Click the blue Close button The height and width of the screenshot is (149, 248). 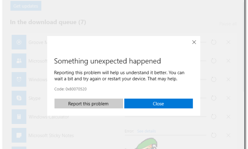[158, 104]
